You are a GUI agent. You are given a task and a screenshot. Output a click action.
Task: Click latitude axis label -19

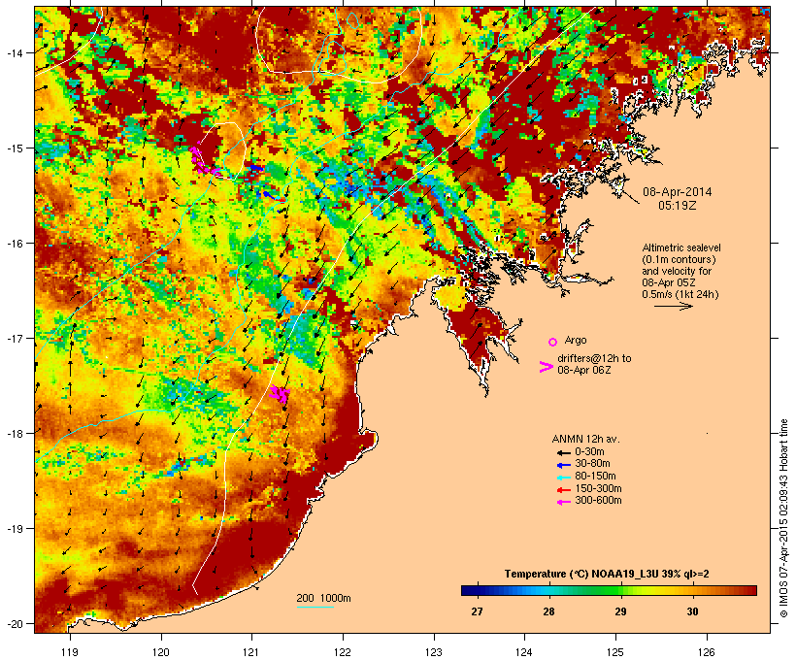[15, 529]
